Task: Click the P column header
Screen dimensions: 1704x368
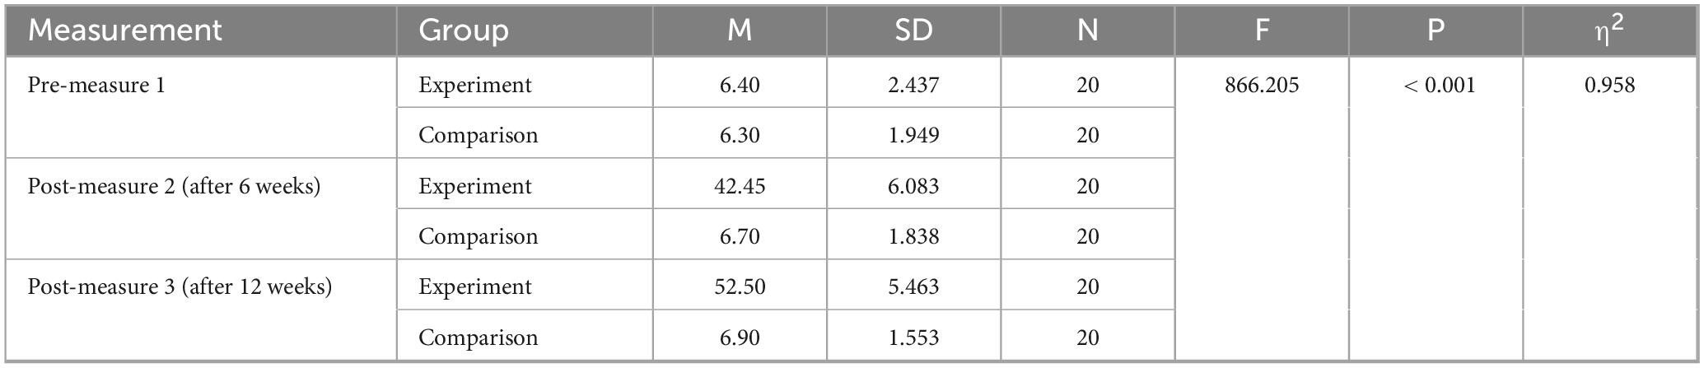Action: click(1436, 30)
